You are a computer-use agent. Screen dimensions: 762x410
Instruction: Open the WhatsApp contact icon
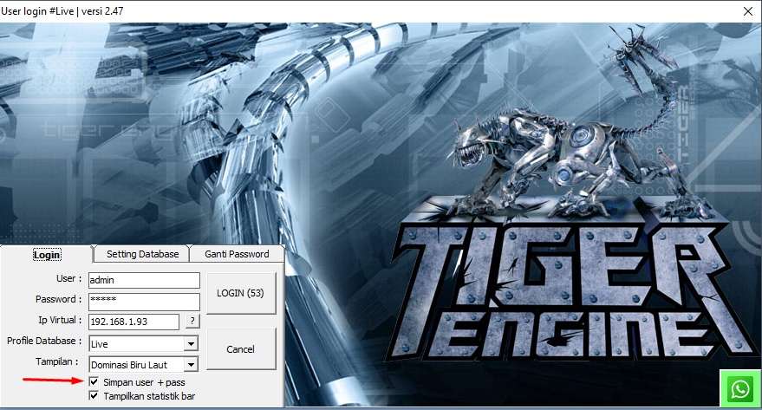740,389
